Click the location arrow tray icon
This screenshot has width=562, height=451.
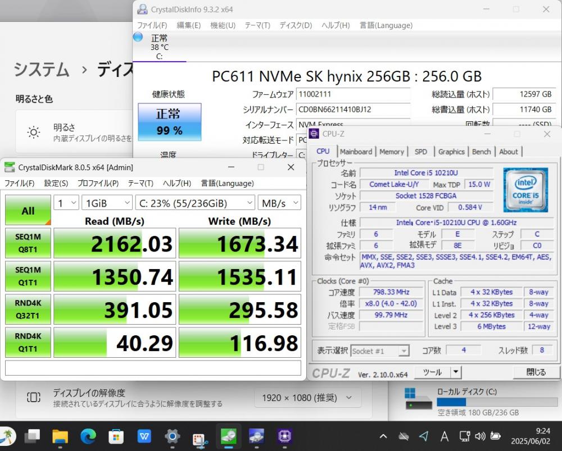click(424, 436)
